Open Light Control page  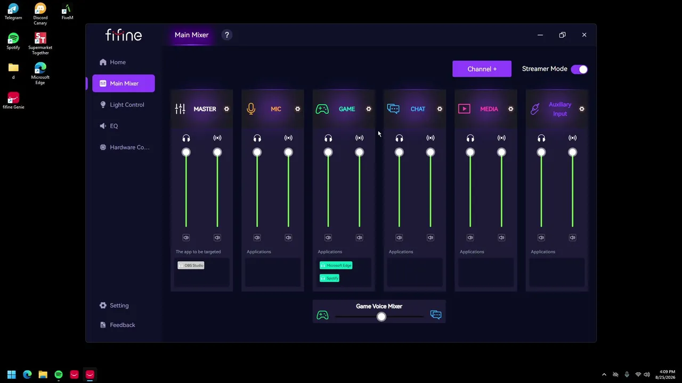tap(124, 105)
